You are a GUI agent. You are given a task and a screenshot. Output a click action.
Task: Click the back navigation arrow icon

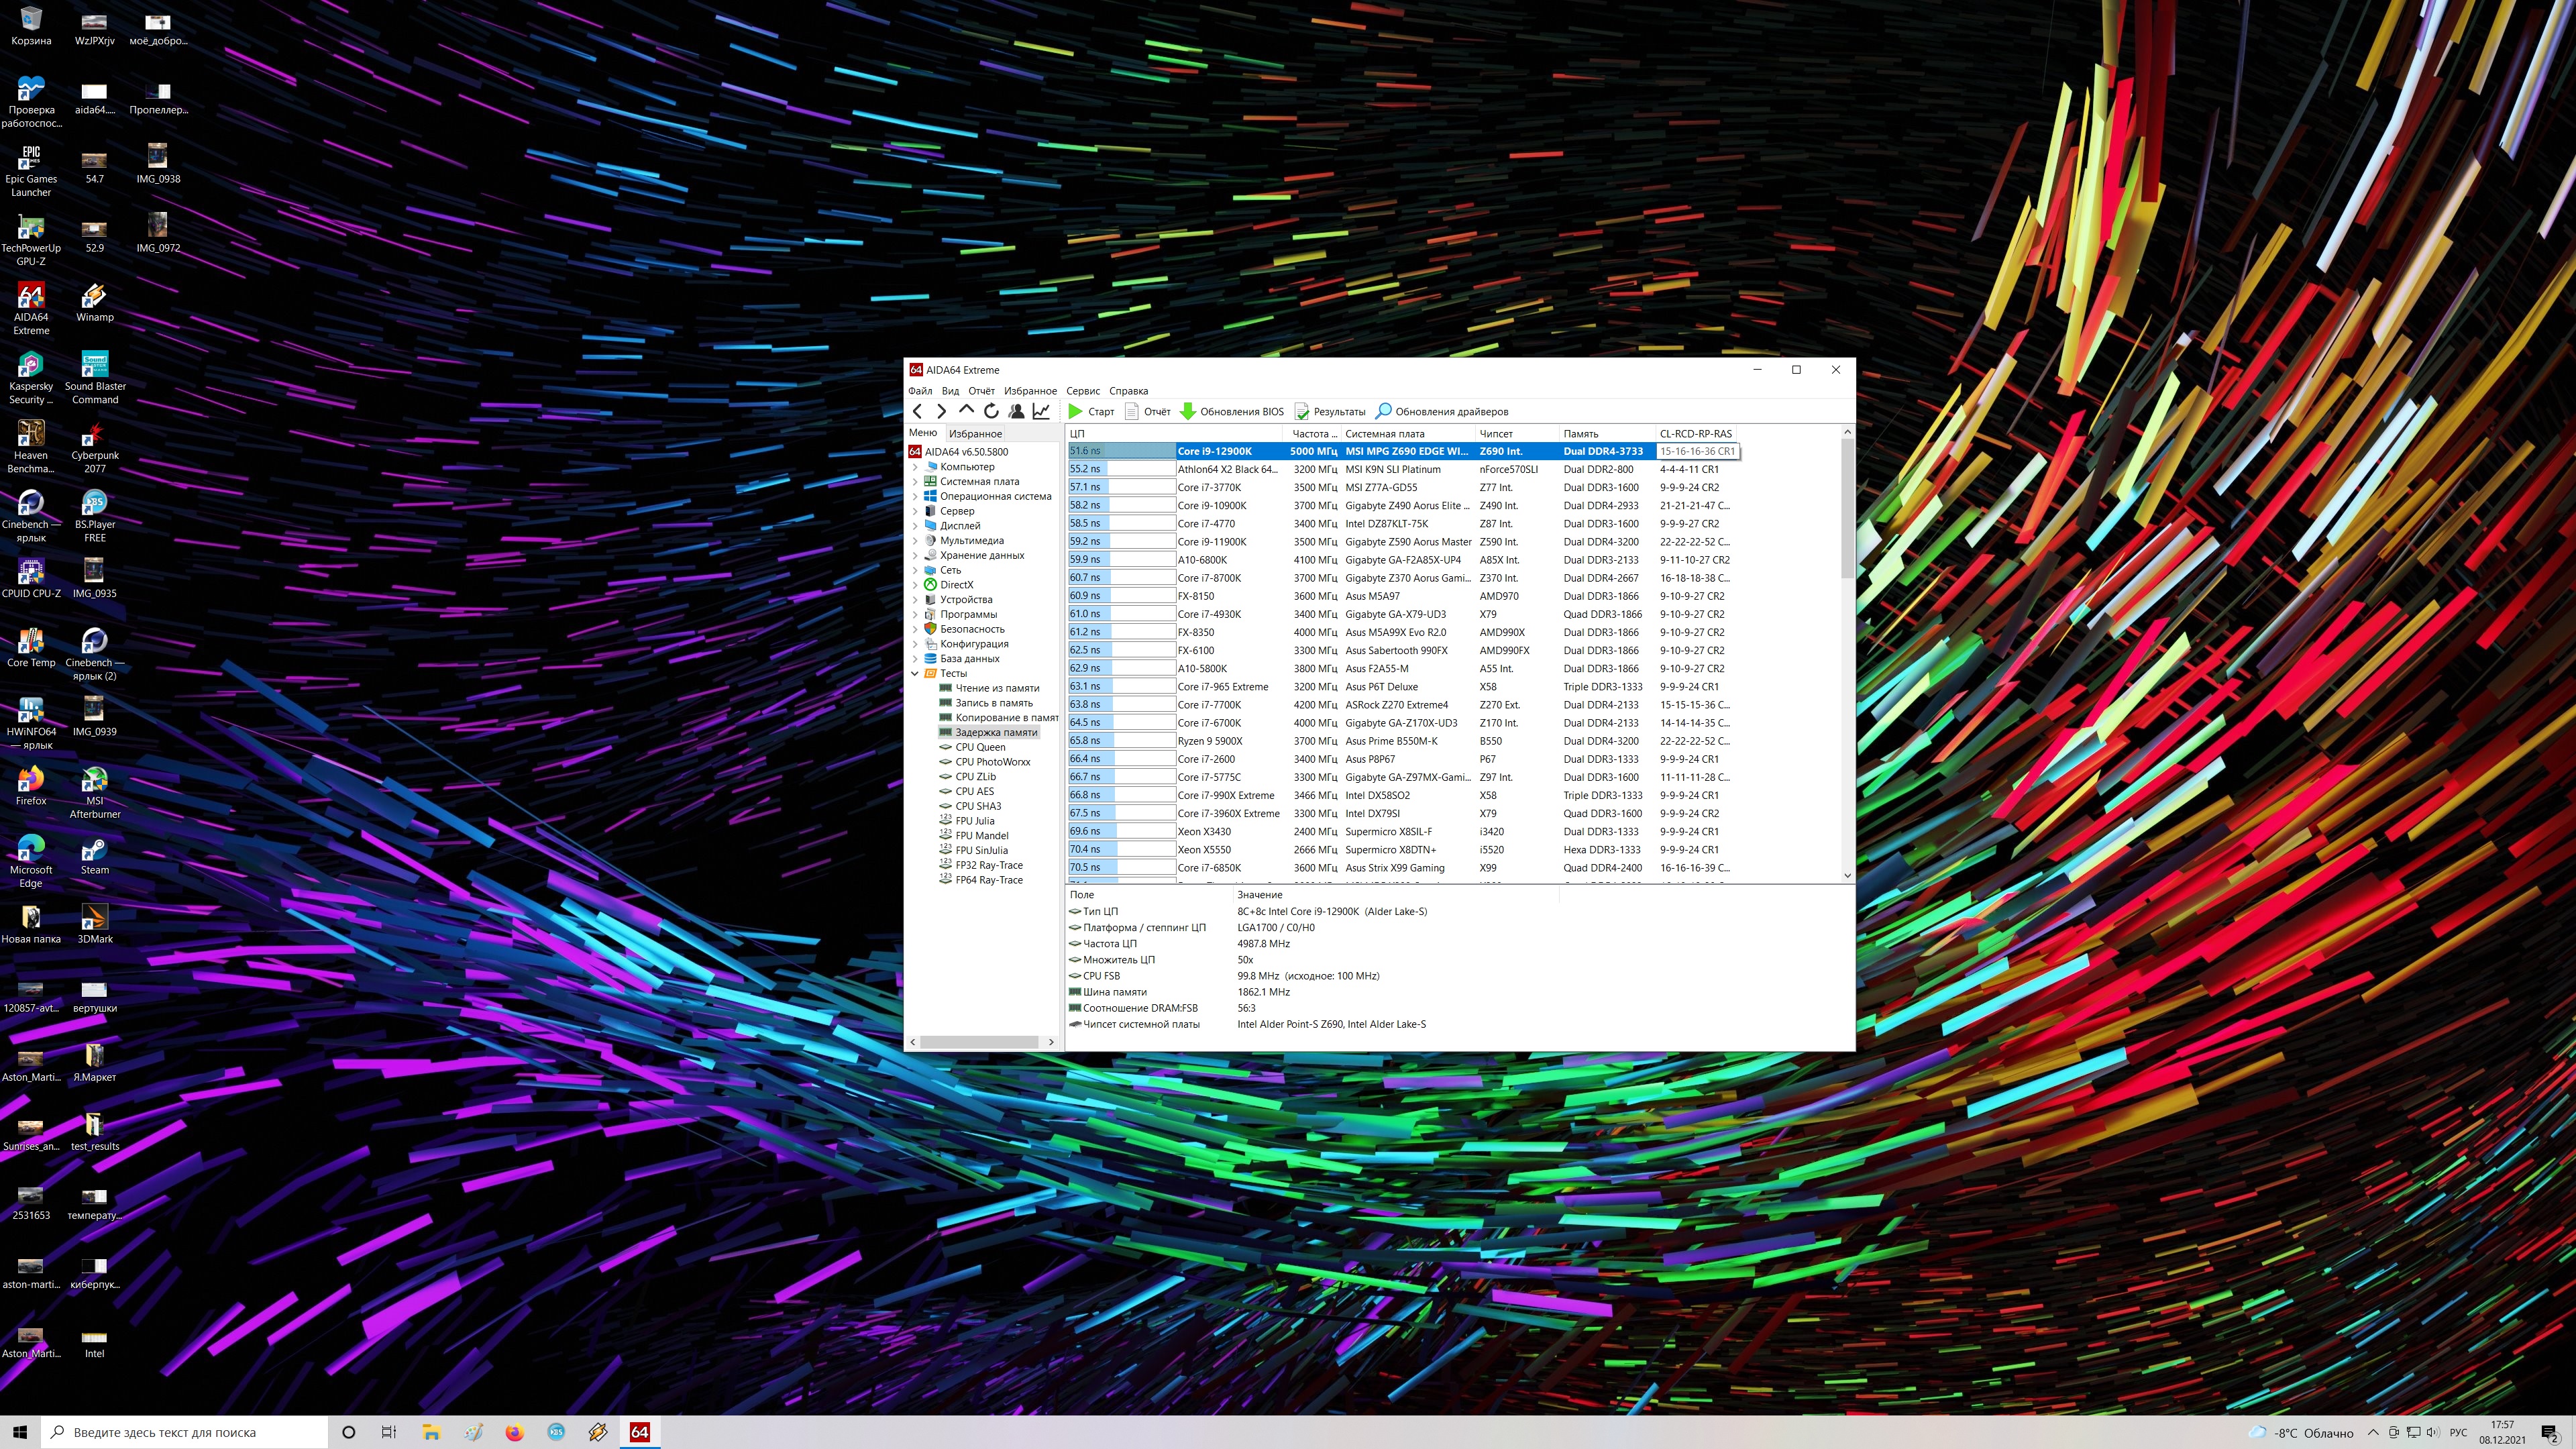click(917, 411)
